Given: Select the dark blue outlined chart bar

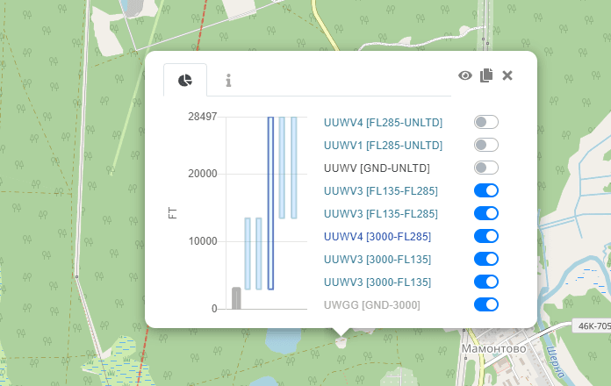Looking at the screenshot, I should [270, 203].
